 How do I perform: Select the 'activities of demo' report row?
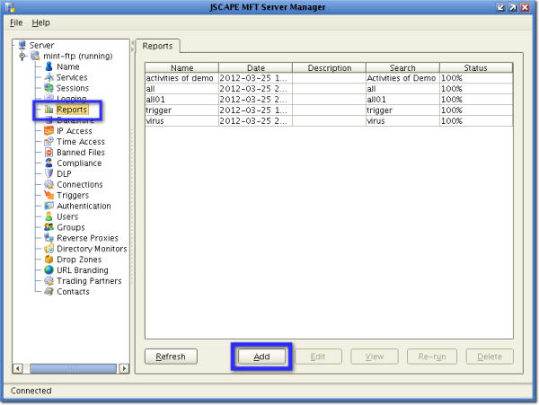[329, 78]
